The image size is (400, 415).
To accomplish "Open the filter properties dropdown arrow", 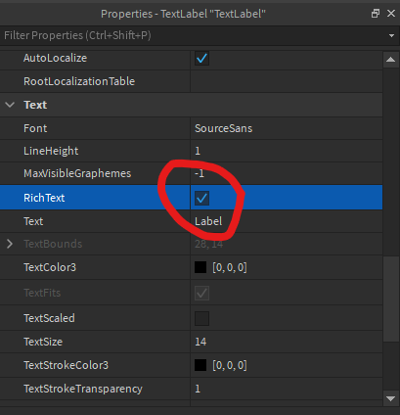I will (391, 35).
